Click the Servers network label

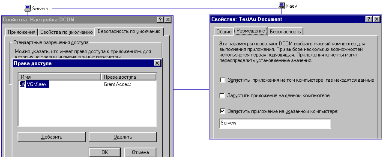point(40,9)
